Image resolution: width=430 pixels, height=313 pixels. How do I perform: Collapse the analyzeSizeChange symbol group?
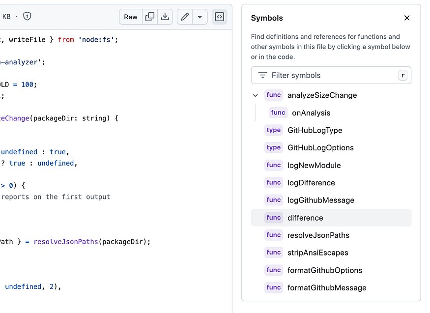tap(256, 95)
